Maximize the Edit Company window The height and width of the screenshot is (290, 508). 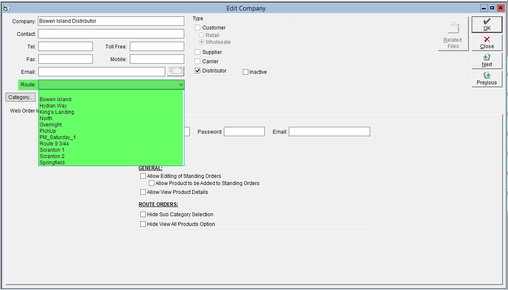point(492,8)
